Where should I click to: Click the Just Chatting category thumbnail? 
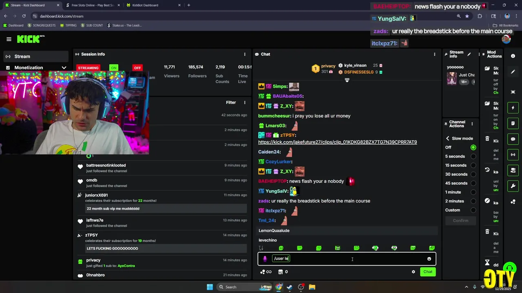(451, 78)
